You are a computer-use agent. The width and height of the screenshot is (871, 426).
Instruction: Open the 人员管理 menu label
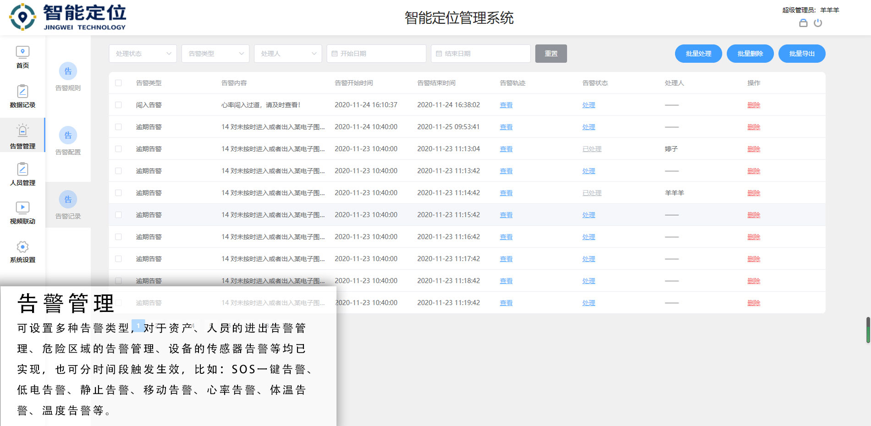tap(22, 183)
